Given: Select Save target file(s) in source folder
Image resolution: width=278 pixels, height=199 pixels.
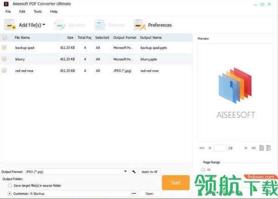Looking at the screenshot, I should click(10, 186).
